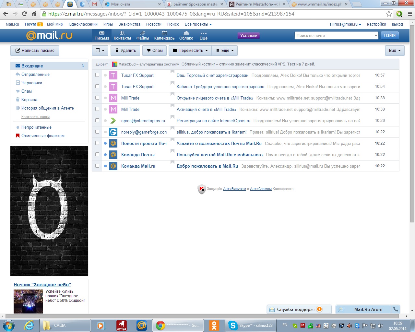Open the Skype taskbar window
This screenshot has width=415, height=332.
[x=250, y=325]
